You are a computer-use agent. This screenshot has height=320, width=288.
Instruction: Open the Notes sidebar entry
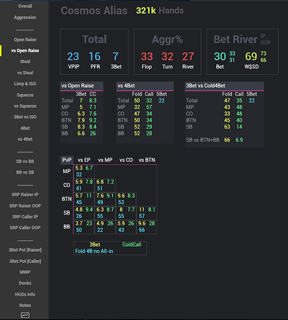point(25,305)
